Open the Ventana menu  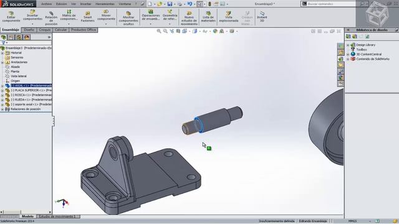pyautogui.click(x=125, y=4)
